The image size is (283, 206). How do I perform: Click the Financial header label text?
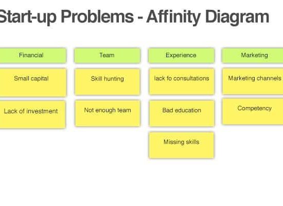click(31, 55)
